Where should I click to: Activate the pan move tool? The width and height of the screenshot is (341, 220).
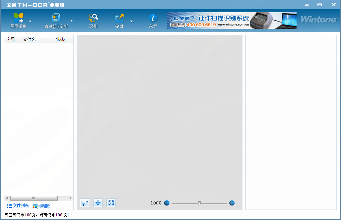tap(98, 203)
